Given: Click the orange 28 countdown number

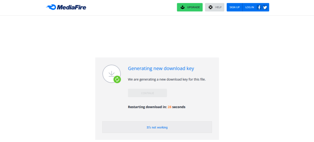Looking at the screenshot, I should click(170, 107).
